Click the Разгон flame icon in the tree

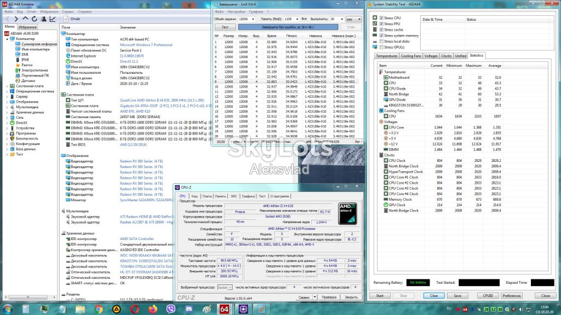[18, 65]
